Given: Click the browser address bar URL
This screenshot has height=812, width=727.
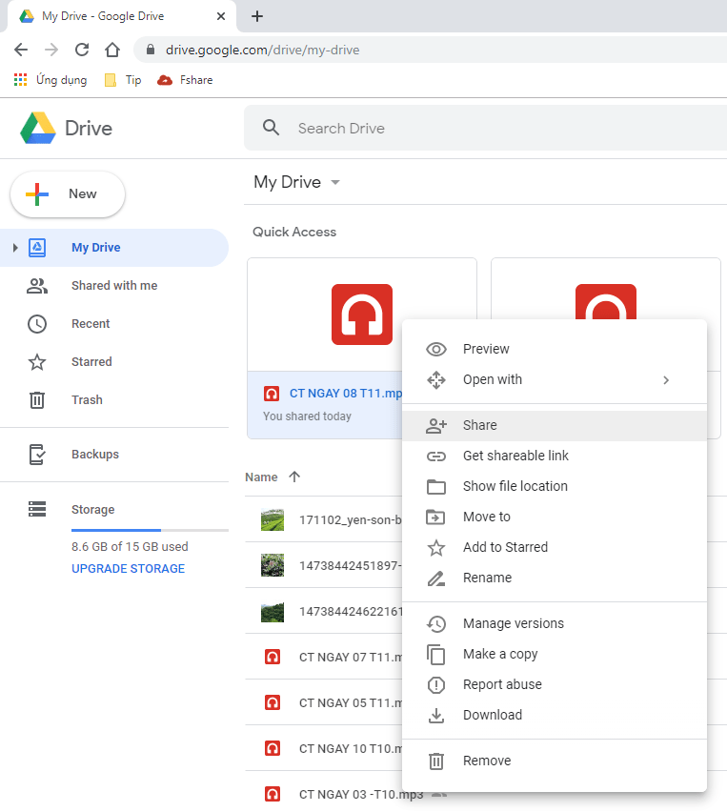Looking at the screenshot, I should (262, 50).
